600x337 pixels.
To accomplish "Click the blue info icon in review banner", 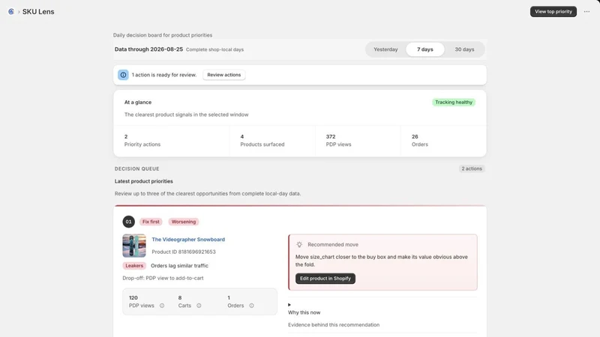I will [x=123, y=75].
